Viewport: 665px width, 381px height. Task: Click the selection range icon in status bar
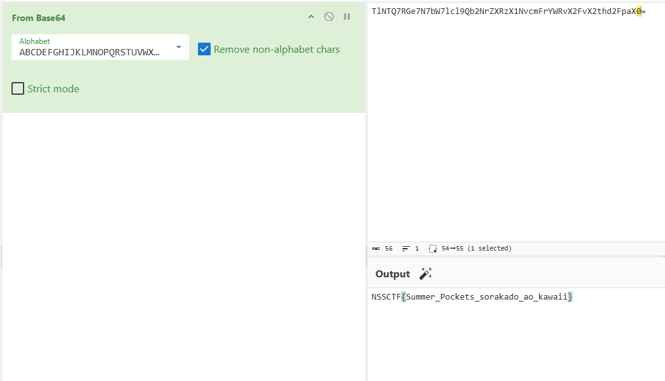tap(433, 249)
